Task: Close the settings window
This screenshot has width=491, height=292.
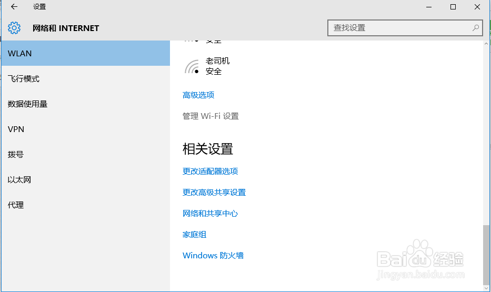Action: (477, 7)
